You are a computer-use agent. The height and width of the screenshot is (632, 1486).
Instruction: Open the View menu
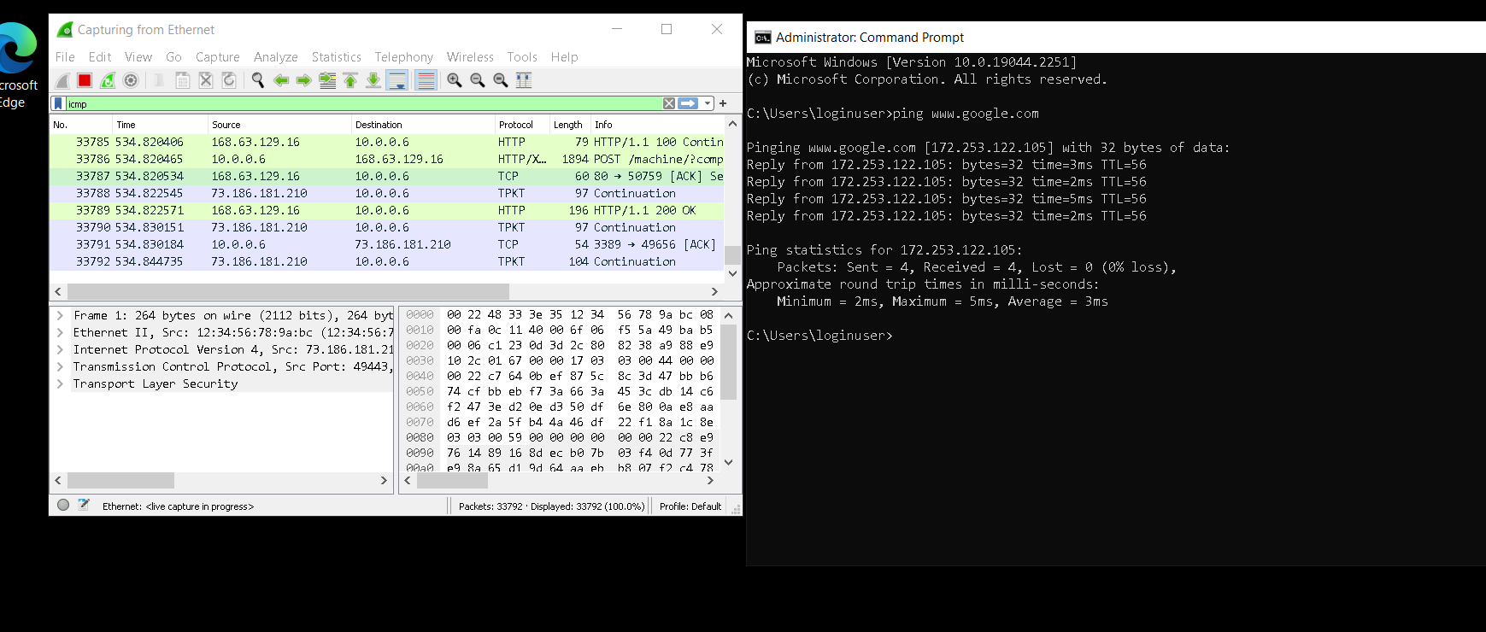[x=138, y=57]
